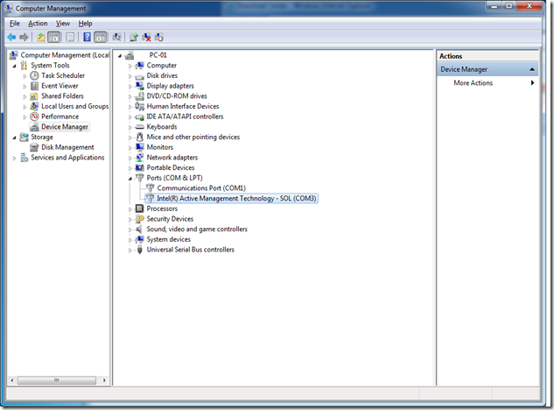Open the View menu
Image resolution: width=554 pixels, height=410 pixels.
tap(63, 23)
